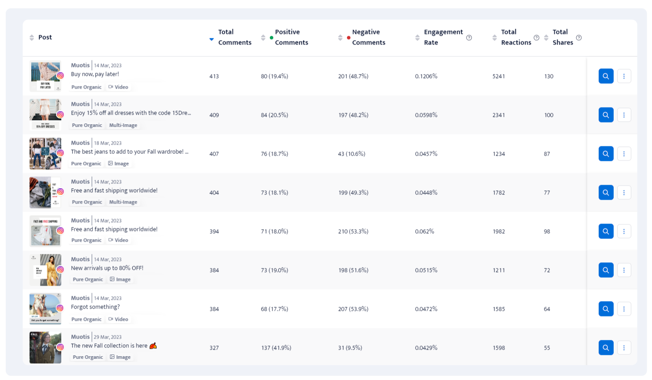Open the three-dot menu on the Fall collection row
The height and width of the screenshot is (380, 652).
624,347
